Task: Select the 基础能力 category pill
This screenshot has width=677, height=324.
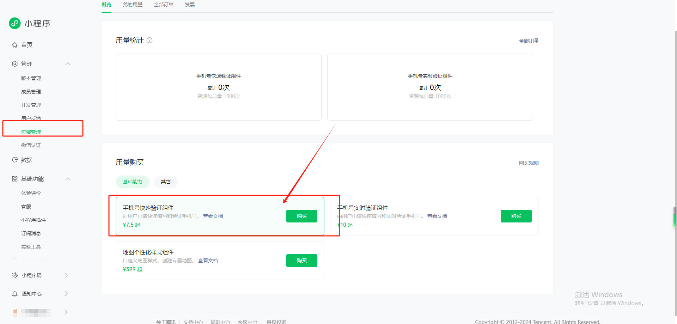Action: click(x=133, y=182)
